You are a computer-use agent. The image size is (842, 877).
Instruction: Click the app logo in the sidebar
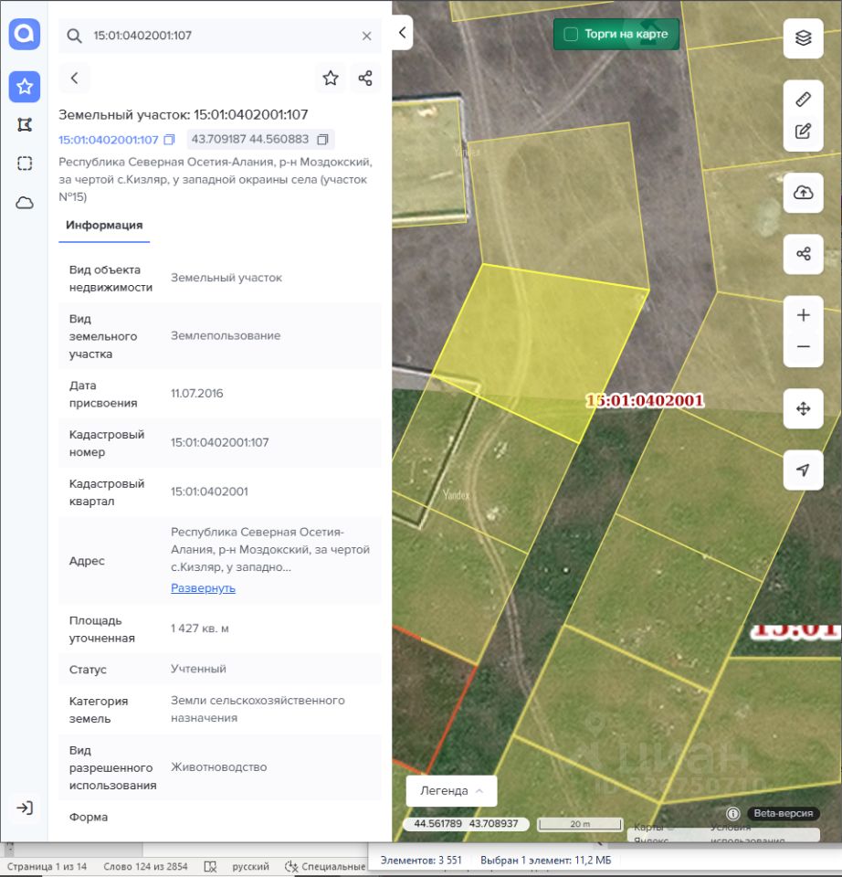coord(24,34)
